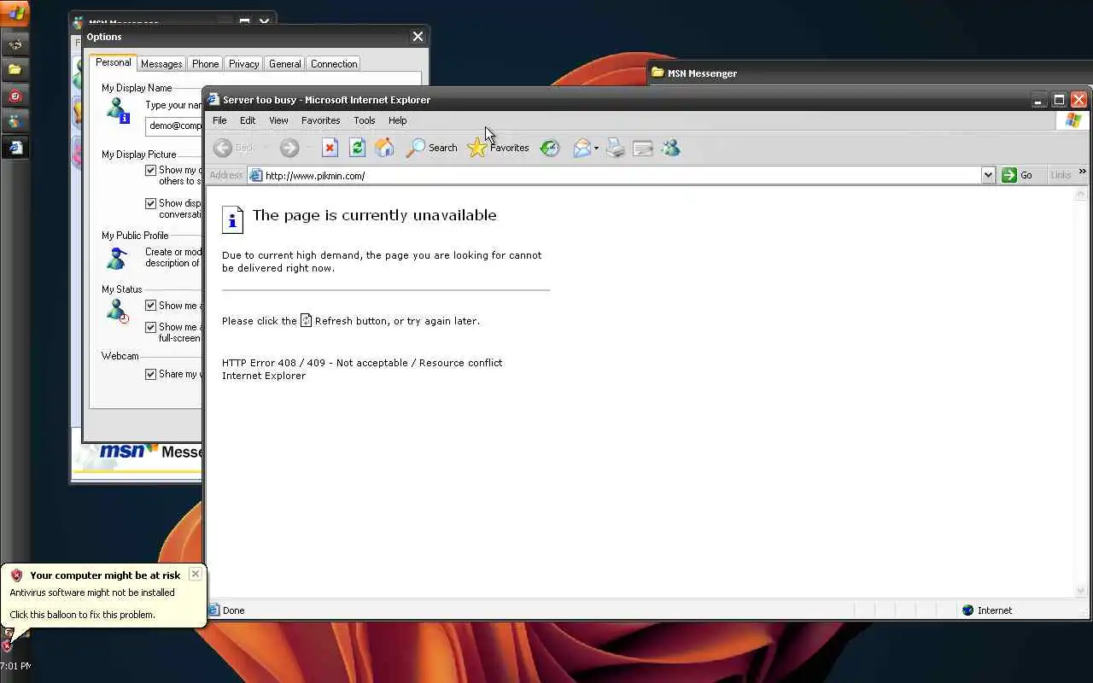Open the Favorites star in the toolbar

pos(477,148)
